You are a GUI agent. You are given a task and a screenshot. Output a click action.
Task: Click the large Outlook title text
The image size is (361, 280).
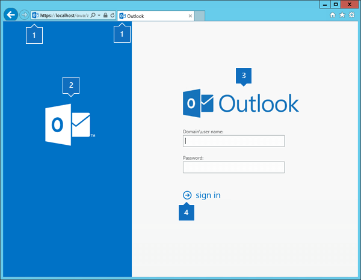[259, 103]
